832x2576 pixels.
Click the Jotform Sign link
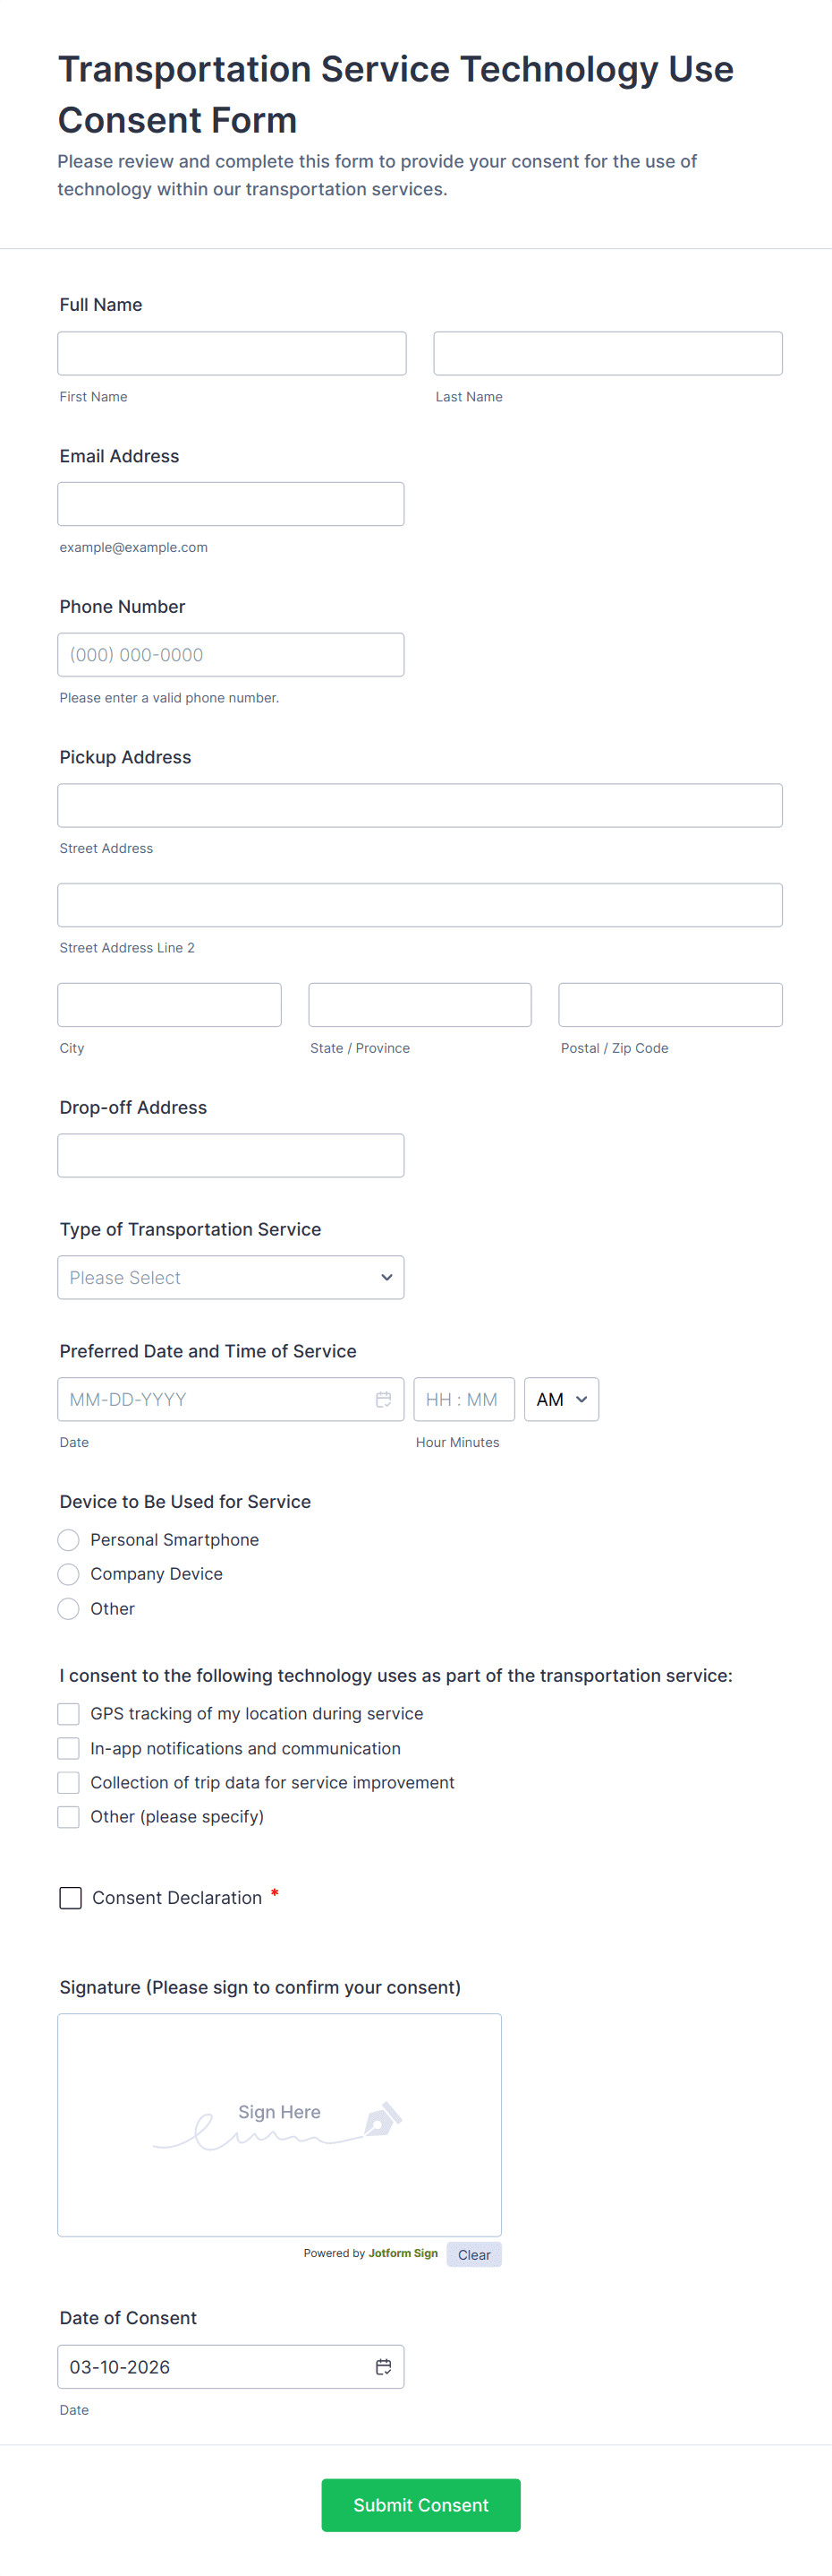point(403,2253)
